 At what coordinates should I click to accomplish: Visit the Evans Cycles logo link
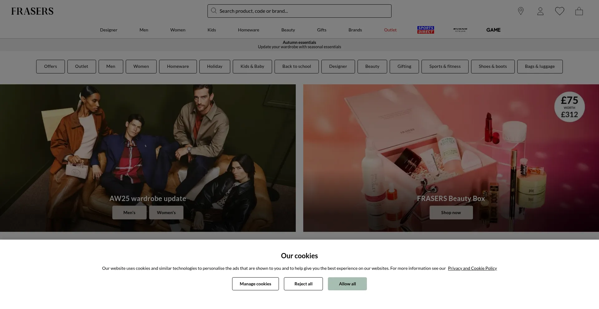(x=460, y=30)
